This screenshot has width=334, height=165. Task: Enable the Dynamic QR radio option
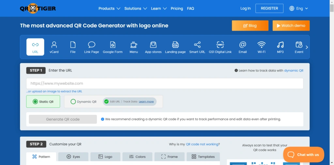(x=73, y=102)
